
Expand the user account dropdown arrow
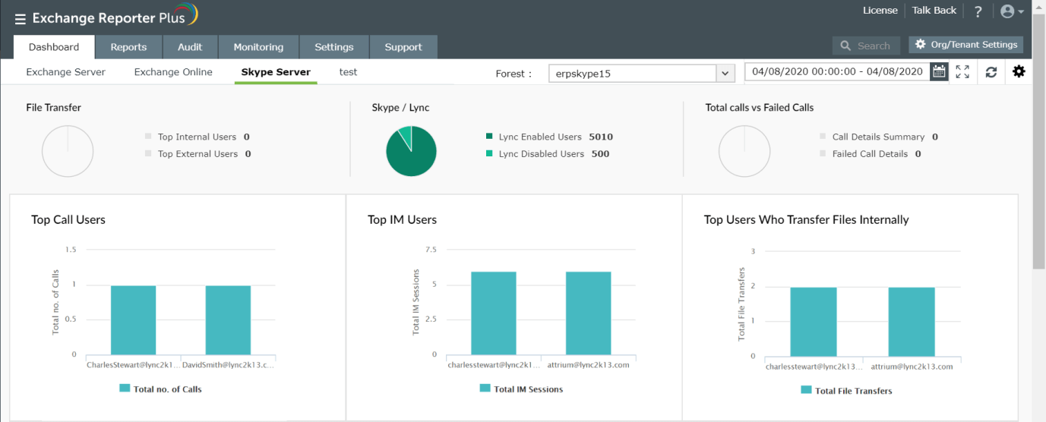pos(1021,12)
